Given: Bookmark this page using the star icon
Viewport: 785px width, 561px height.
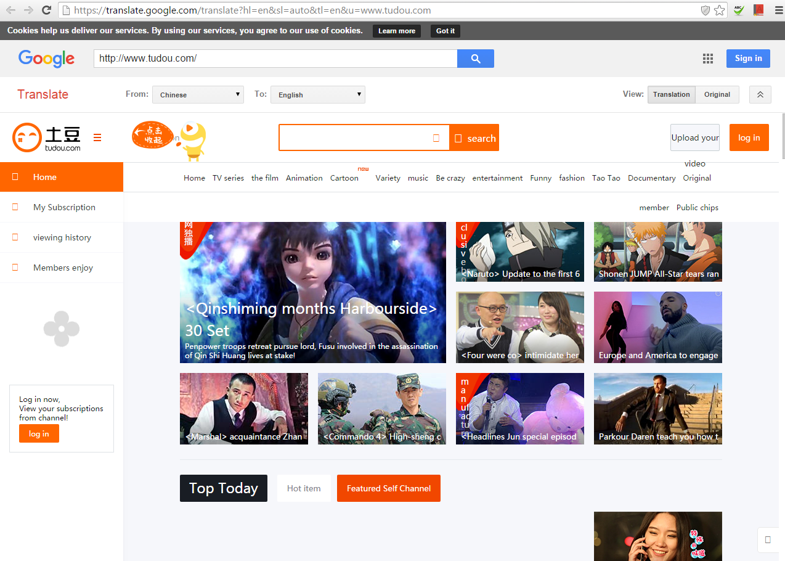Looking at the screenshot, I should pyautogui.click(x=719, y=10).
